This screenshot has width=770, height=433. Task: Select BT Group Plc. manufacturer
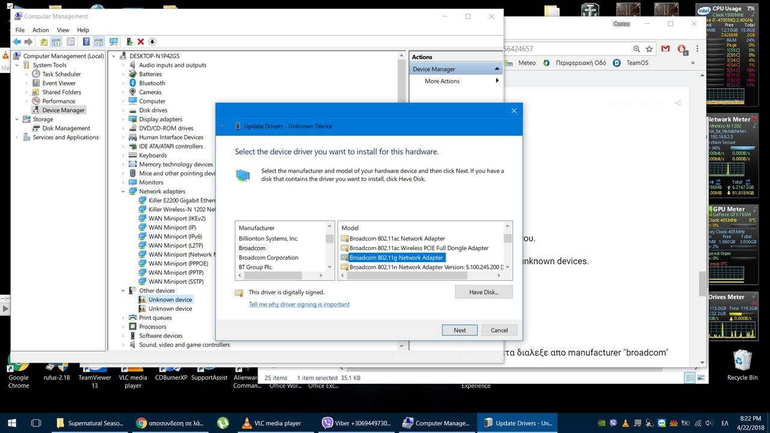pos(256,267)
